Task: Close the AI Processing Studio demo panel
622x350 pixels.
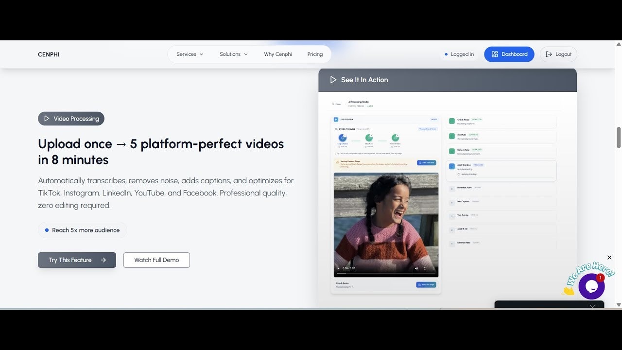Action: click(336, 104)
